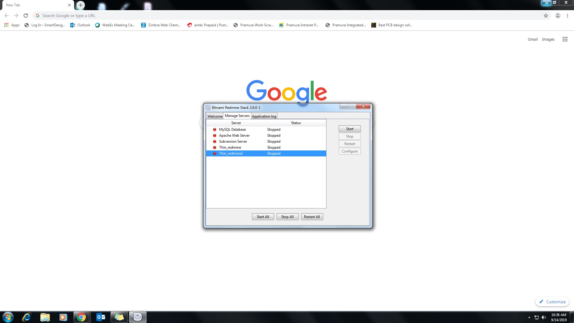Open the Apps bookmark shortcut
The width and height of the screenshot is (574, 323).
click(12, 25)
